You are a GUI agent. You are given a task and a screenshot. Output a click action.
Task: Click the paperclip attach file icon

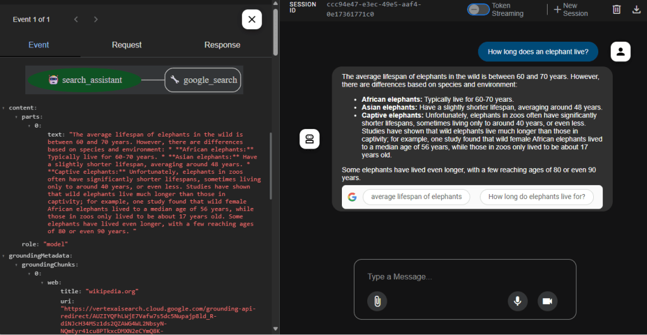[377, 301]
